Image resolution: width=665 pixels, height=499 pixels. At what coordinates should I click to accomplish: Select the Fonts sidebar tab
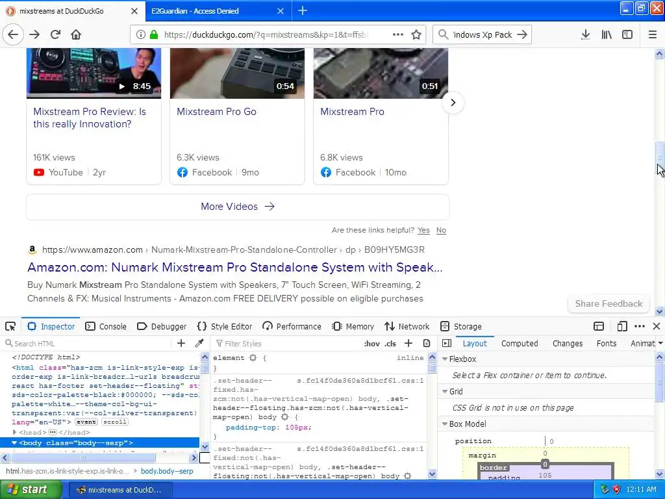[607, 343]
